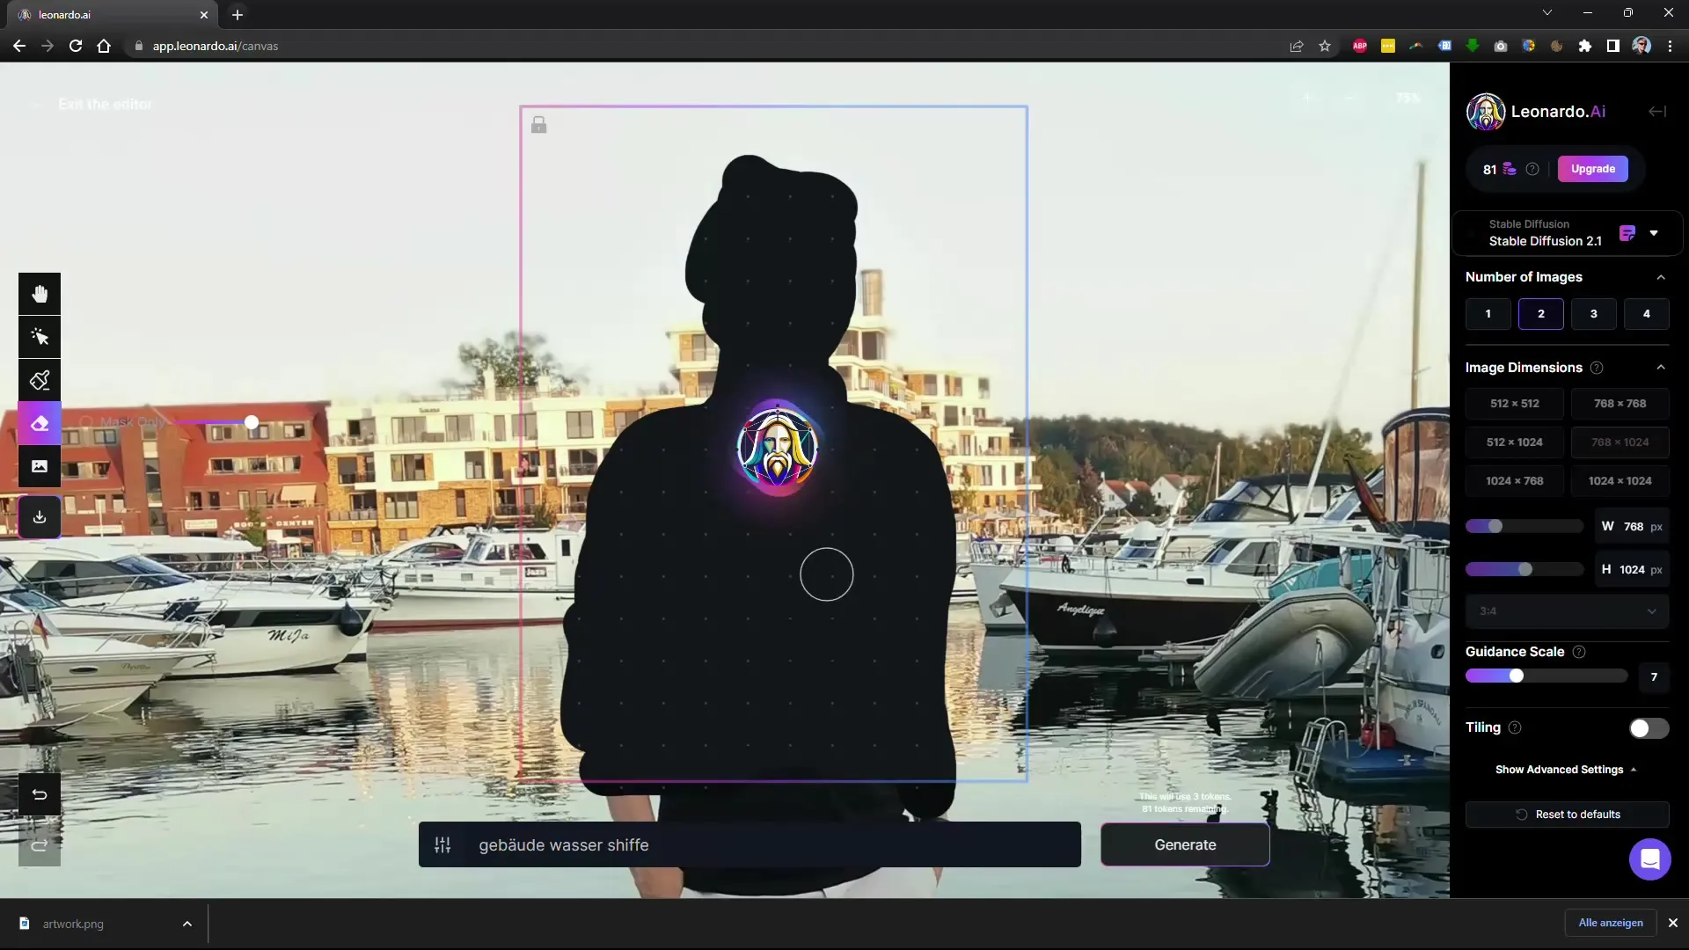Select the Inpainting brush tool
This screenshot has height=950, width=1689.
[40, 379]
